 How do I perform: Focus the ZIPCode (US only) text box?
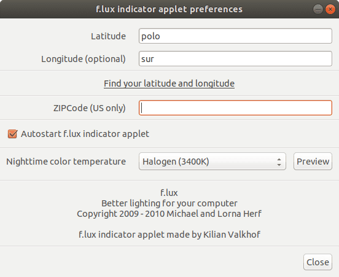[235, 107]
